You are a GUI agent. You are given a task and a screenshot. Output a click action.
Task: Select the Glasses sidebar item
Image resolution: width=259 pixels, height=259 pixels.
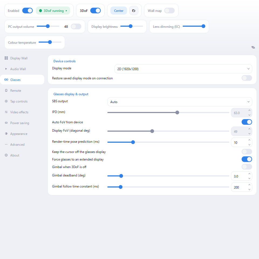pyautogui.click(x=22, y=80)
